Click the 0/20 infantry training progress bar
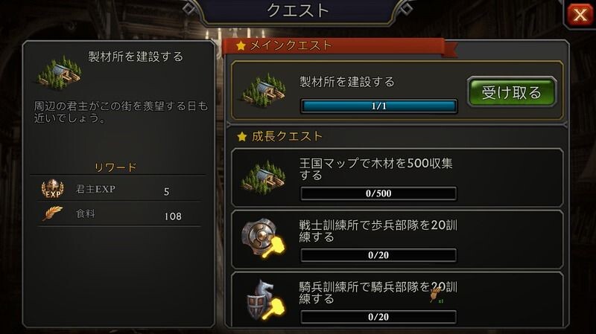 click(x=378, y=255)
